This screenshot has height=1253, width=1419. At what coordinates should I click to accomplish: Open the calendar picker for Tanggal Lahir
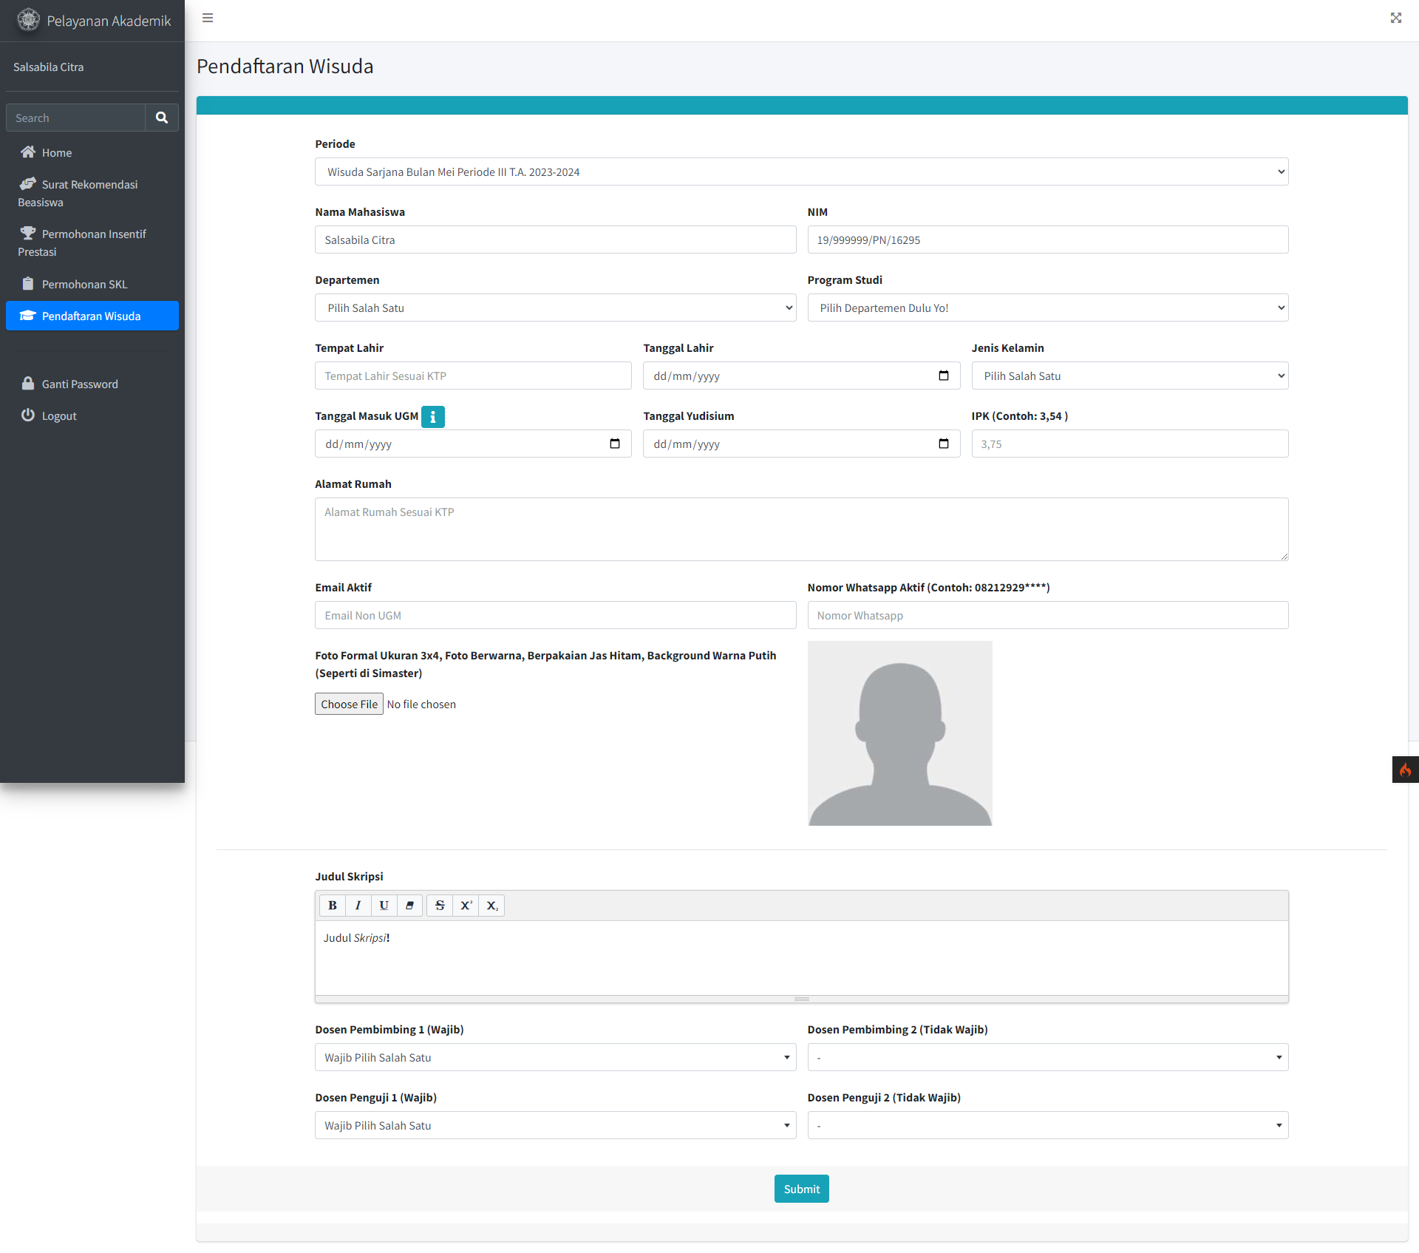coord(944,376)
